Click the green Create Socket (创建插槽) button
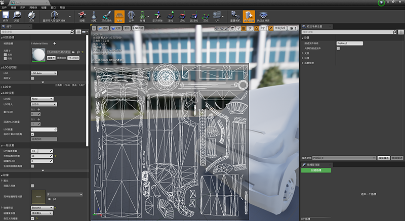The height and width of the screenshot is (221, 405). [315, 170]
